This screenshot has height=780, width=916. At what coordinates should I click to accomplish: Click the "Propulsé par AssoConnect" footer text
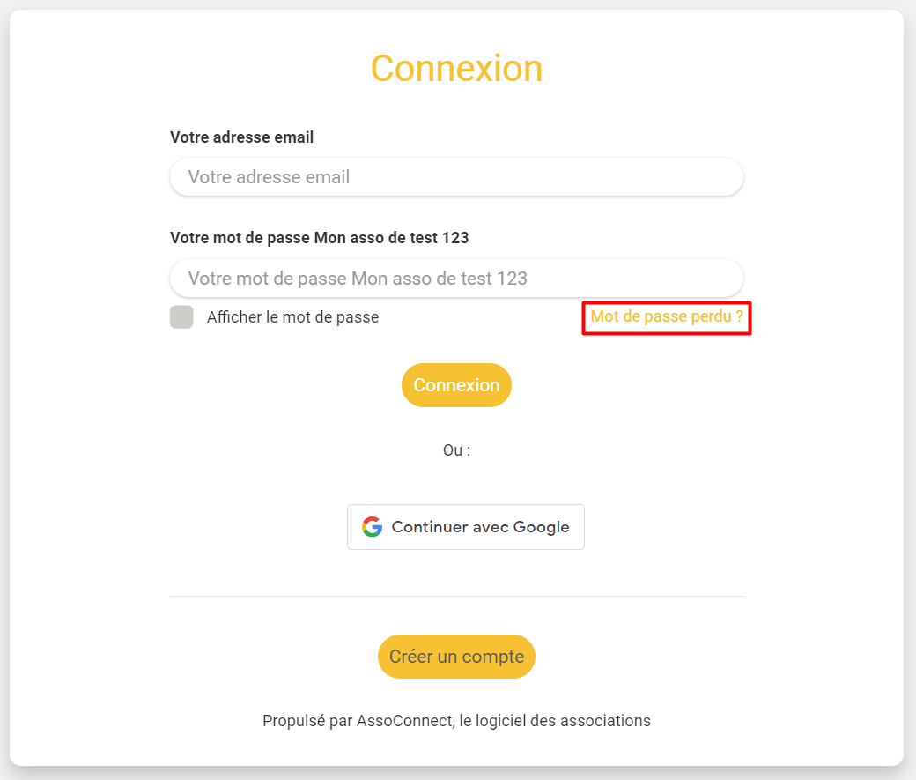coord(358,721)
